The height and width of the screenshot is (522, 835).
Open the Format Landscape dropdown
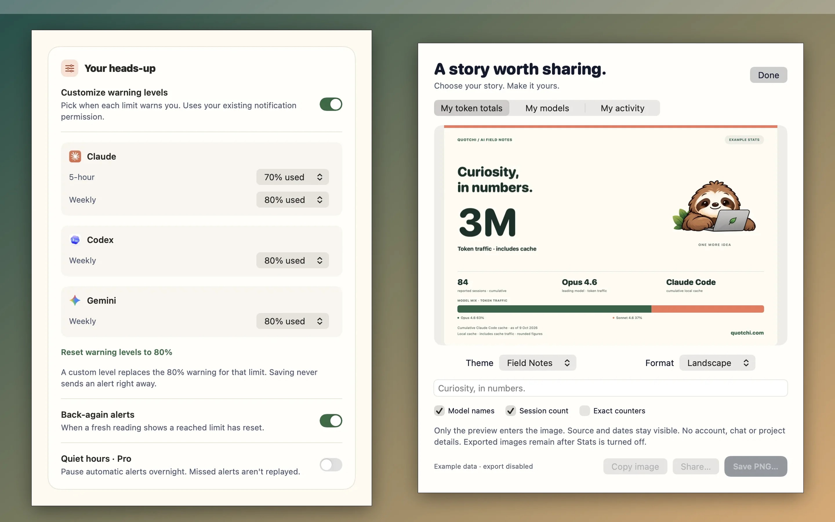click(717, 363)
